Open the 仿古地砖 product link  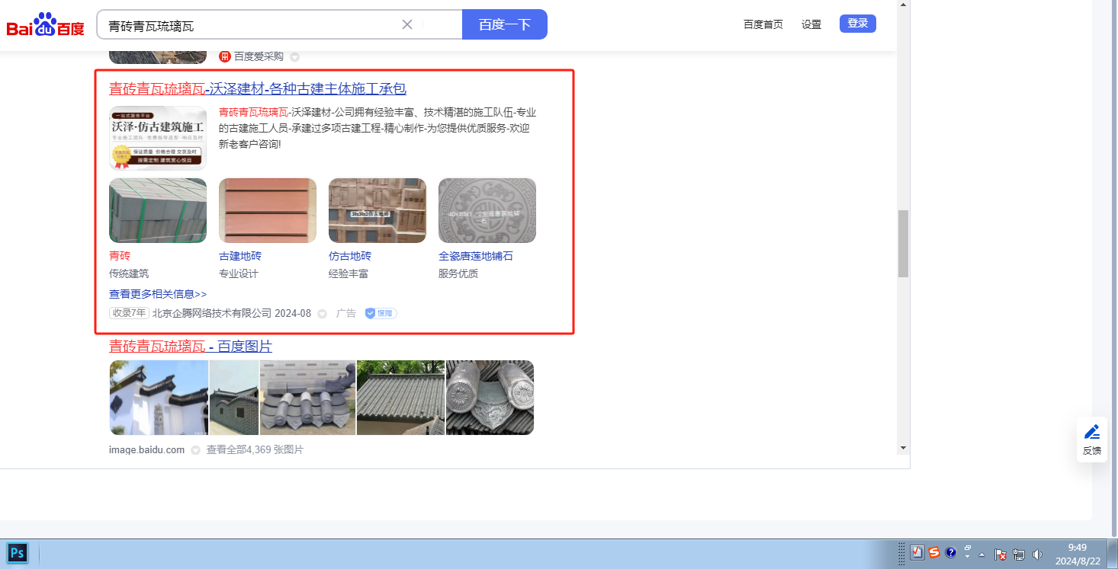point(350,256)
